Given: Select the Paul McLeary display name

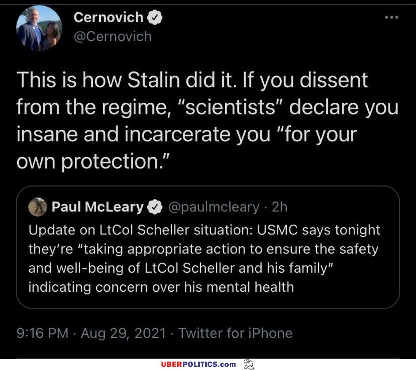Looking at the screenshot, I should 100,206.
